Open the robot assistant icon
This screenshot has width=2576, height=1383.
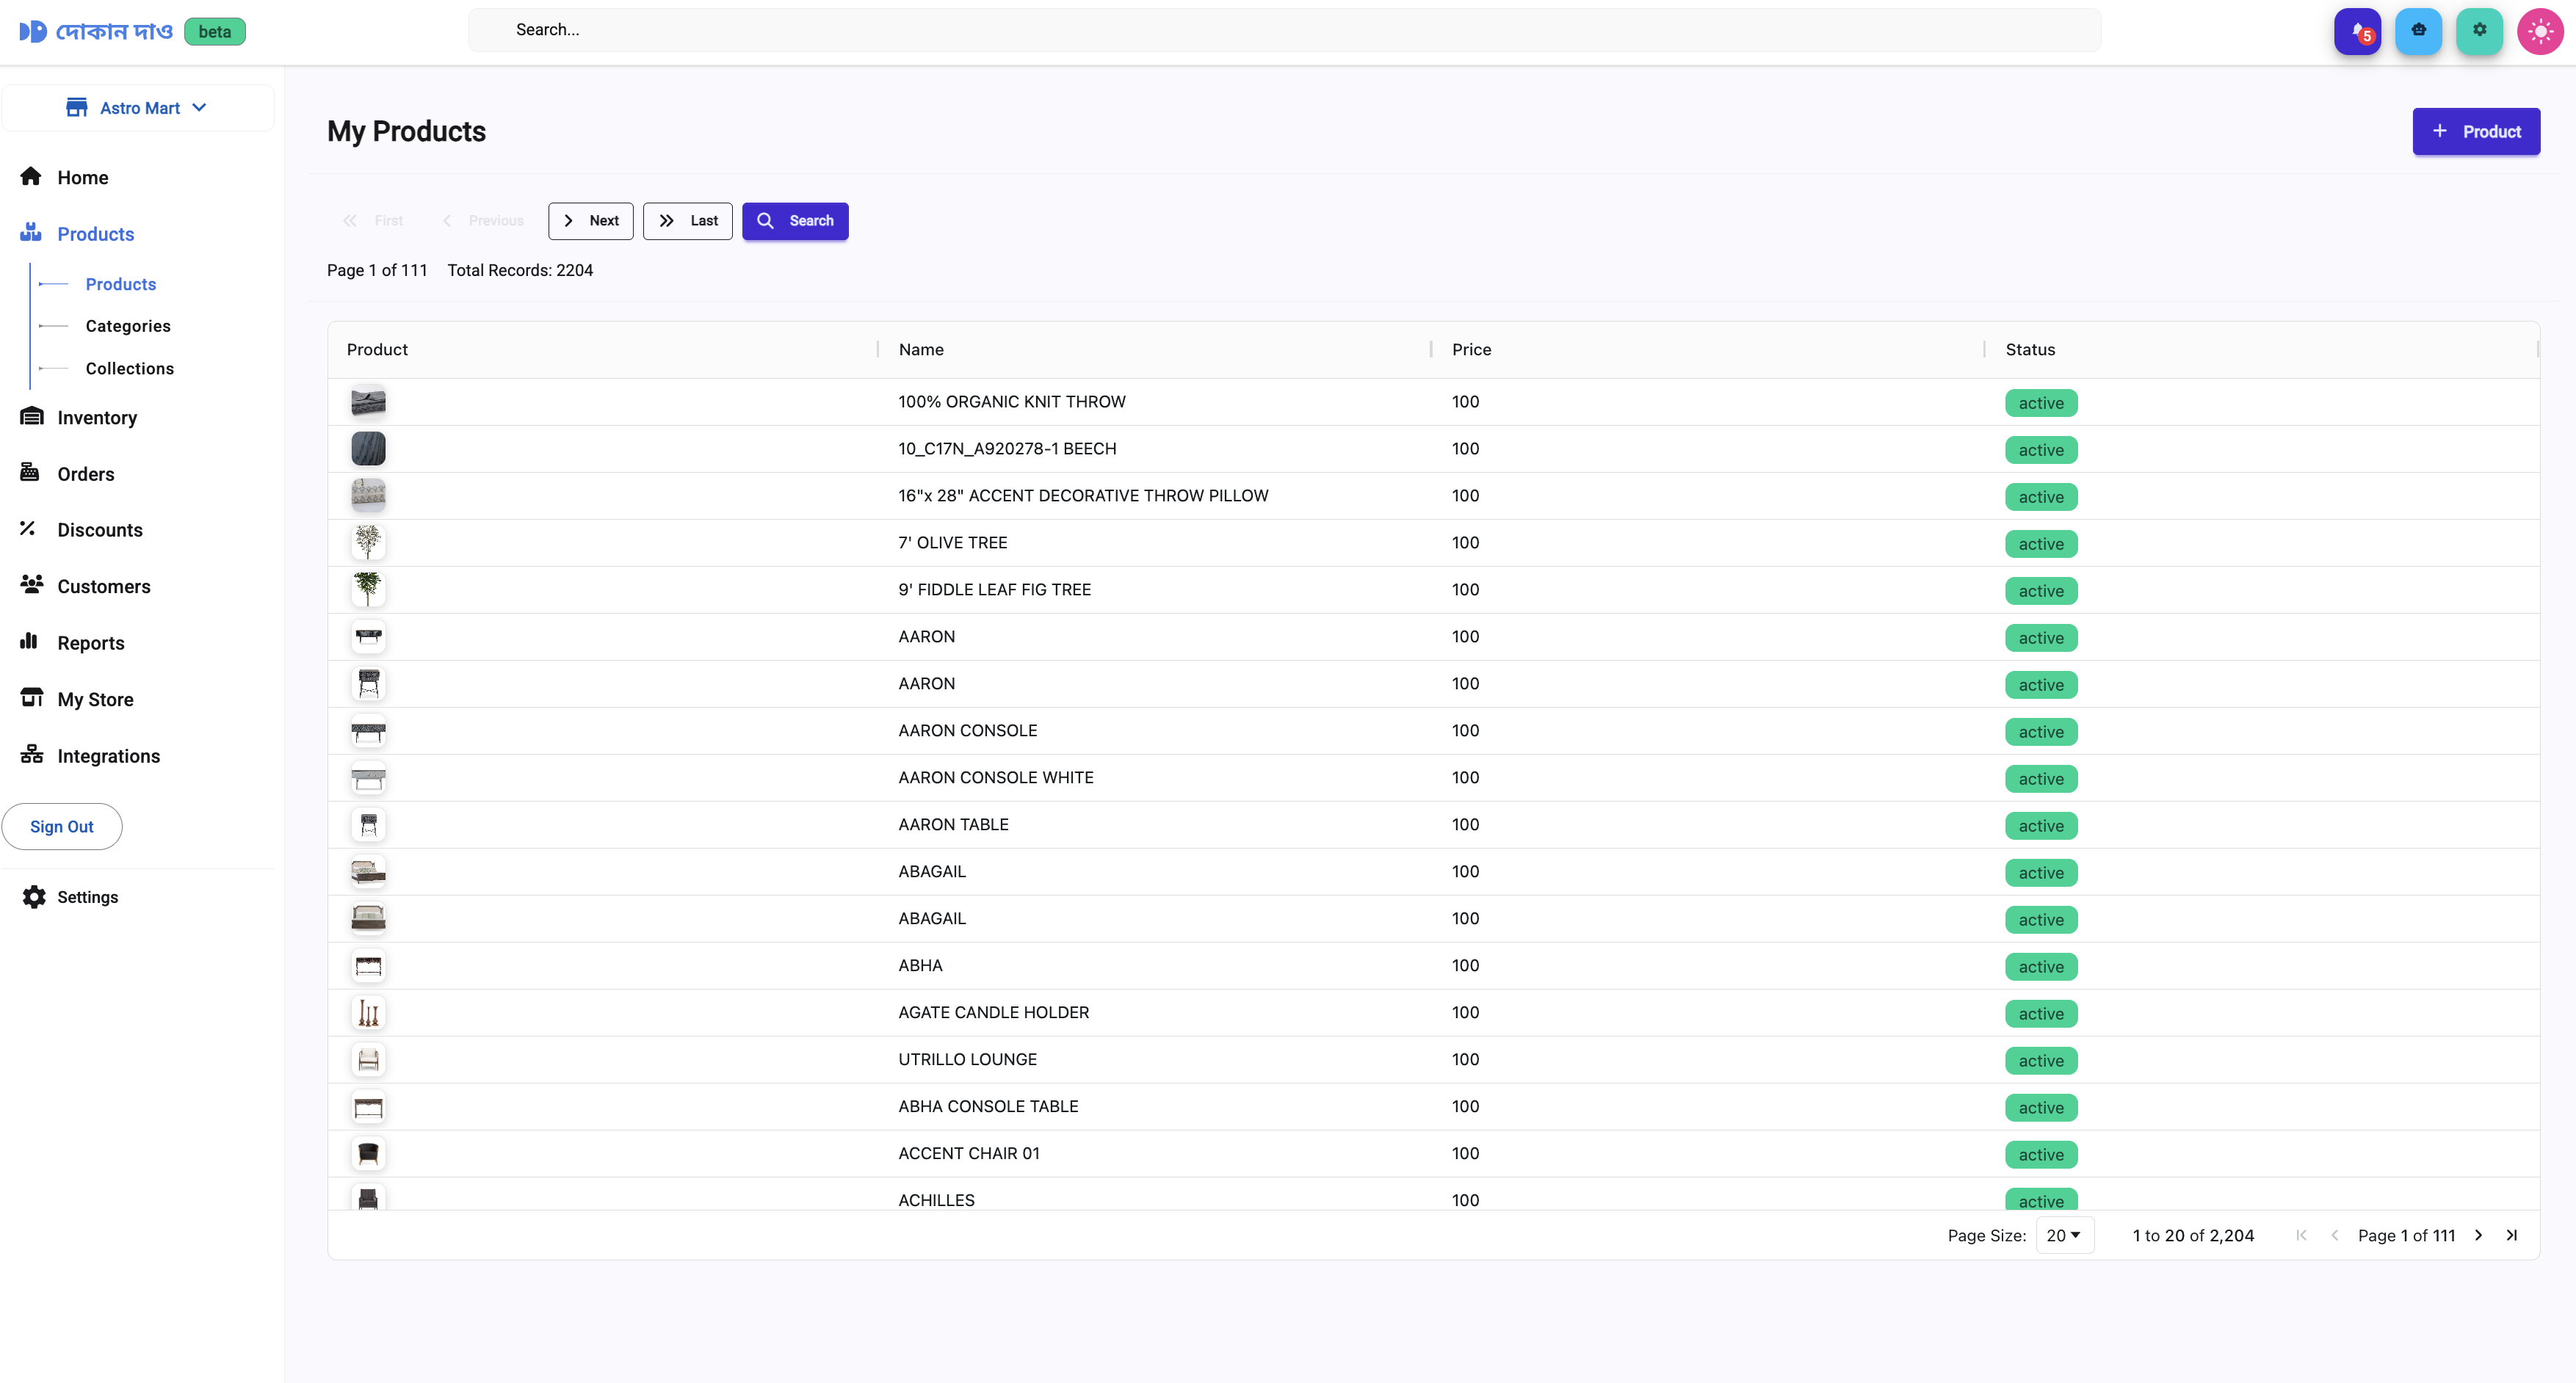coord(2418,31)
